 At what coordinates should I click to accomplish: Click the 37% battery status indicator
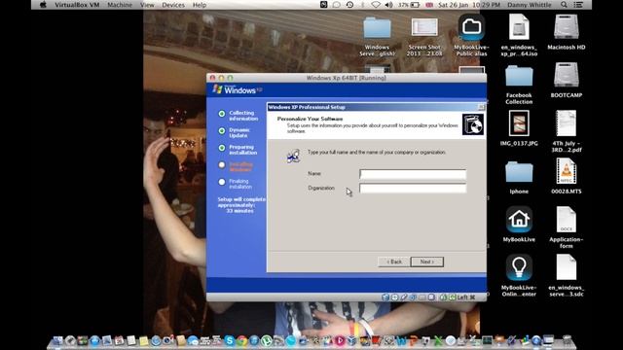409,5
